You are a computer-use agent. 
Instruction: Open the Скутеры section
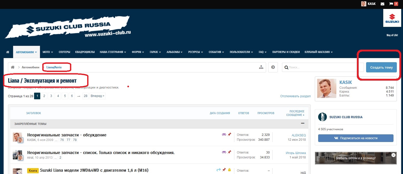coord(64,52)
